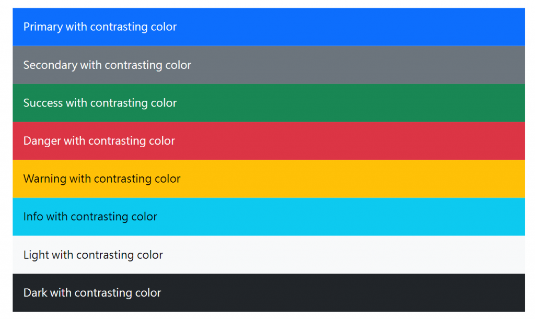The width and height of the screenshot is (535, 319).
Task: Click the "Secondary with contrasting color" text
Action: pyautogui.click(x=107, y=65)
